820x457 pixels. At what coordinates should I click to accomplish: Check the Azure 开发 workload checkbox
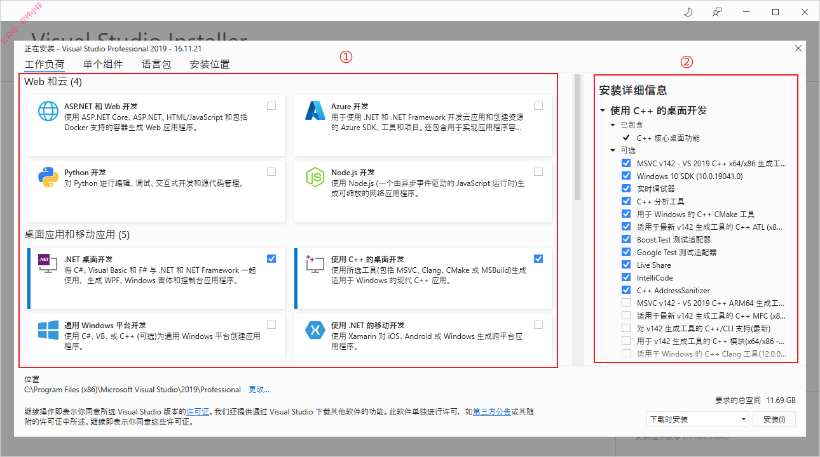pos(538,105)
